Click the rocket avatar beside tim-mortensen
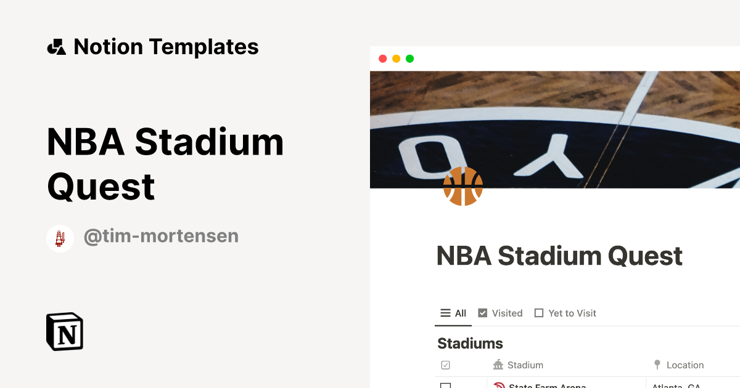Image resolution: width=740 pixels, height=388 pixels. (60, 238)
